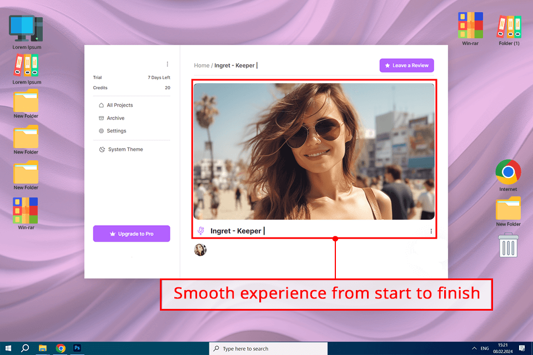This screenshot has width=533, height=355.
Task: Click the purple microphone icon
Action: click(x=201, y=231)
